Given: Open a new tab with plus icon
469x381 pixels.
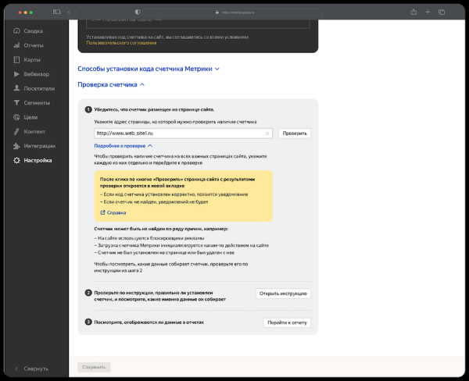Looking at the screenshot, I should click(x=428, y=12).
